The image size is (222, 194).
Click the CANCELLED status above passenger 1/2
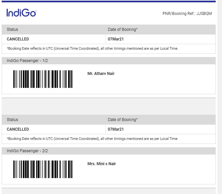18,39
